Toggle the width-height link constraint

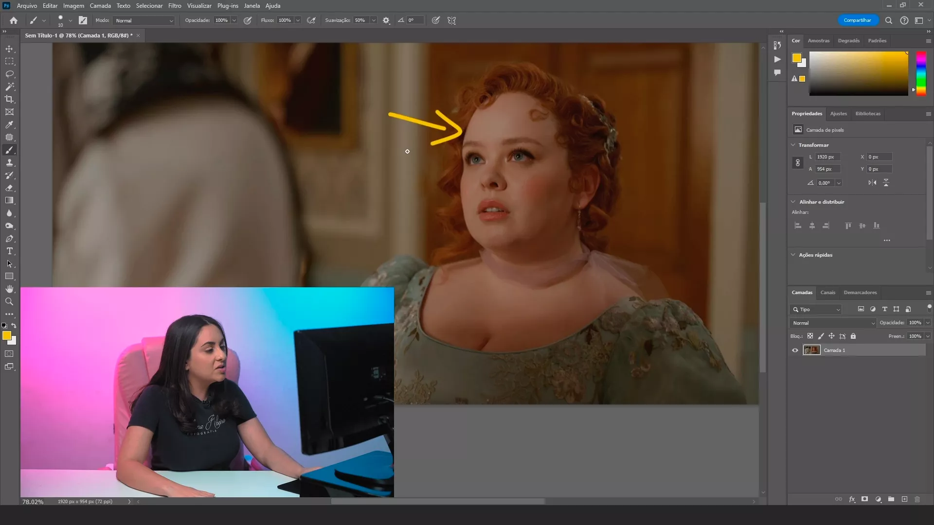(x=797, y=163)
